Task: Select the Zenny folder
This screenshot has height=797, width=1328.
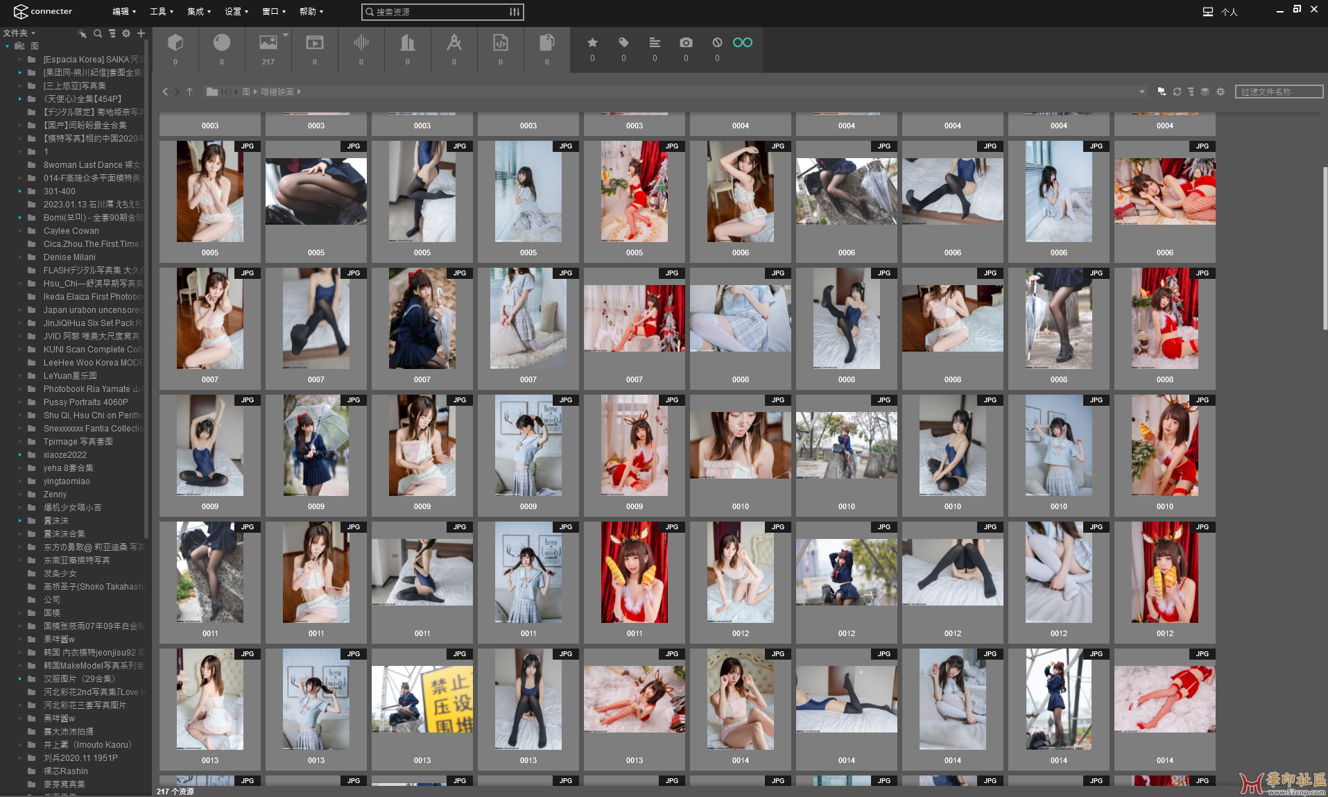Action: pos(55,495)
